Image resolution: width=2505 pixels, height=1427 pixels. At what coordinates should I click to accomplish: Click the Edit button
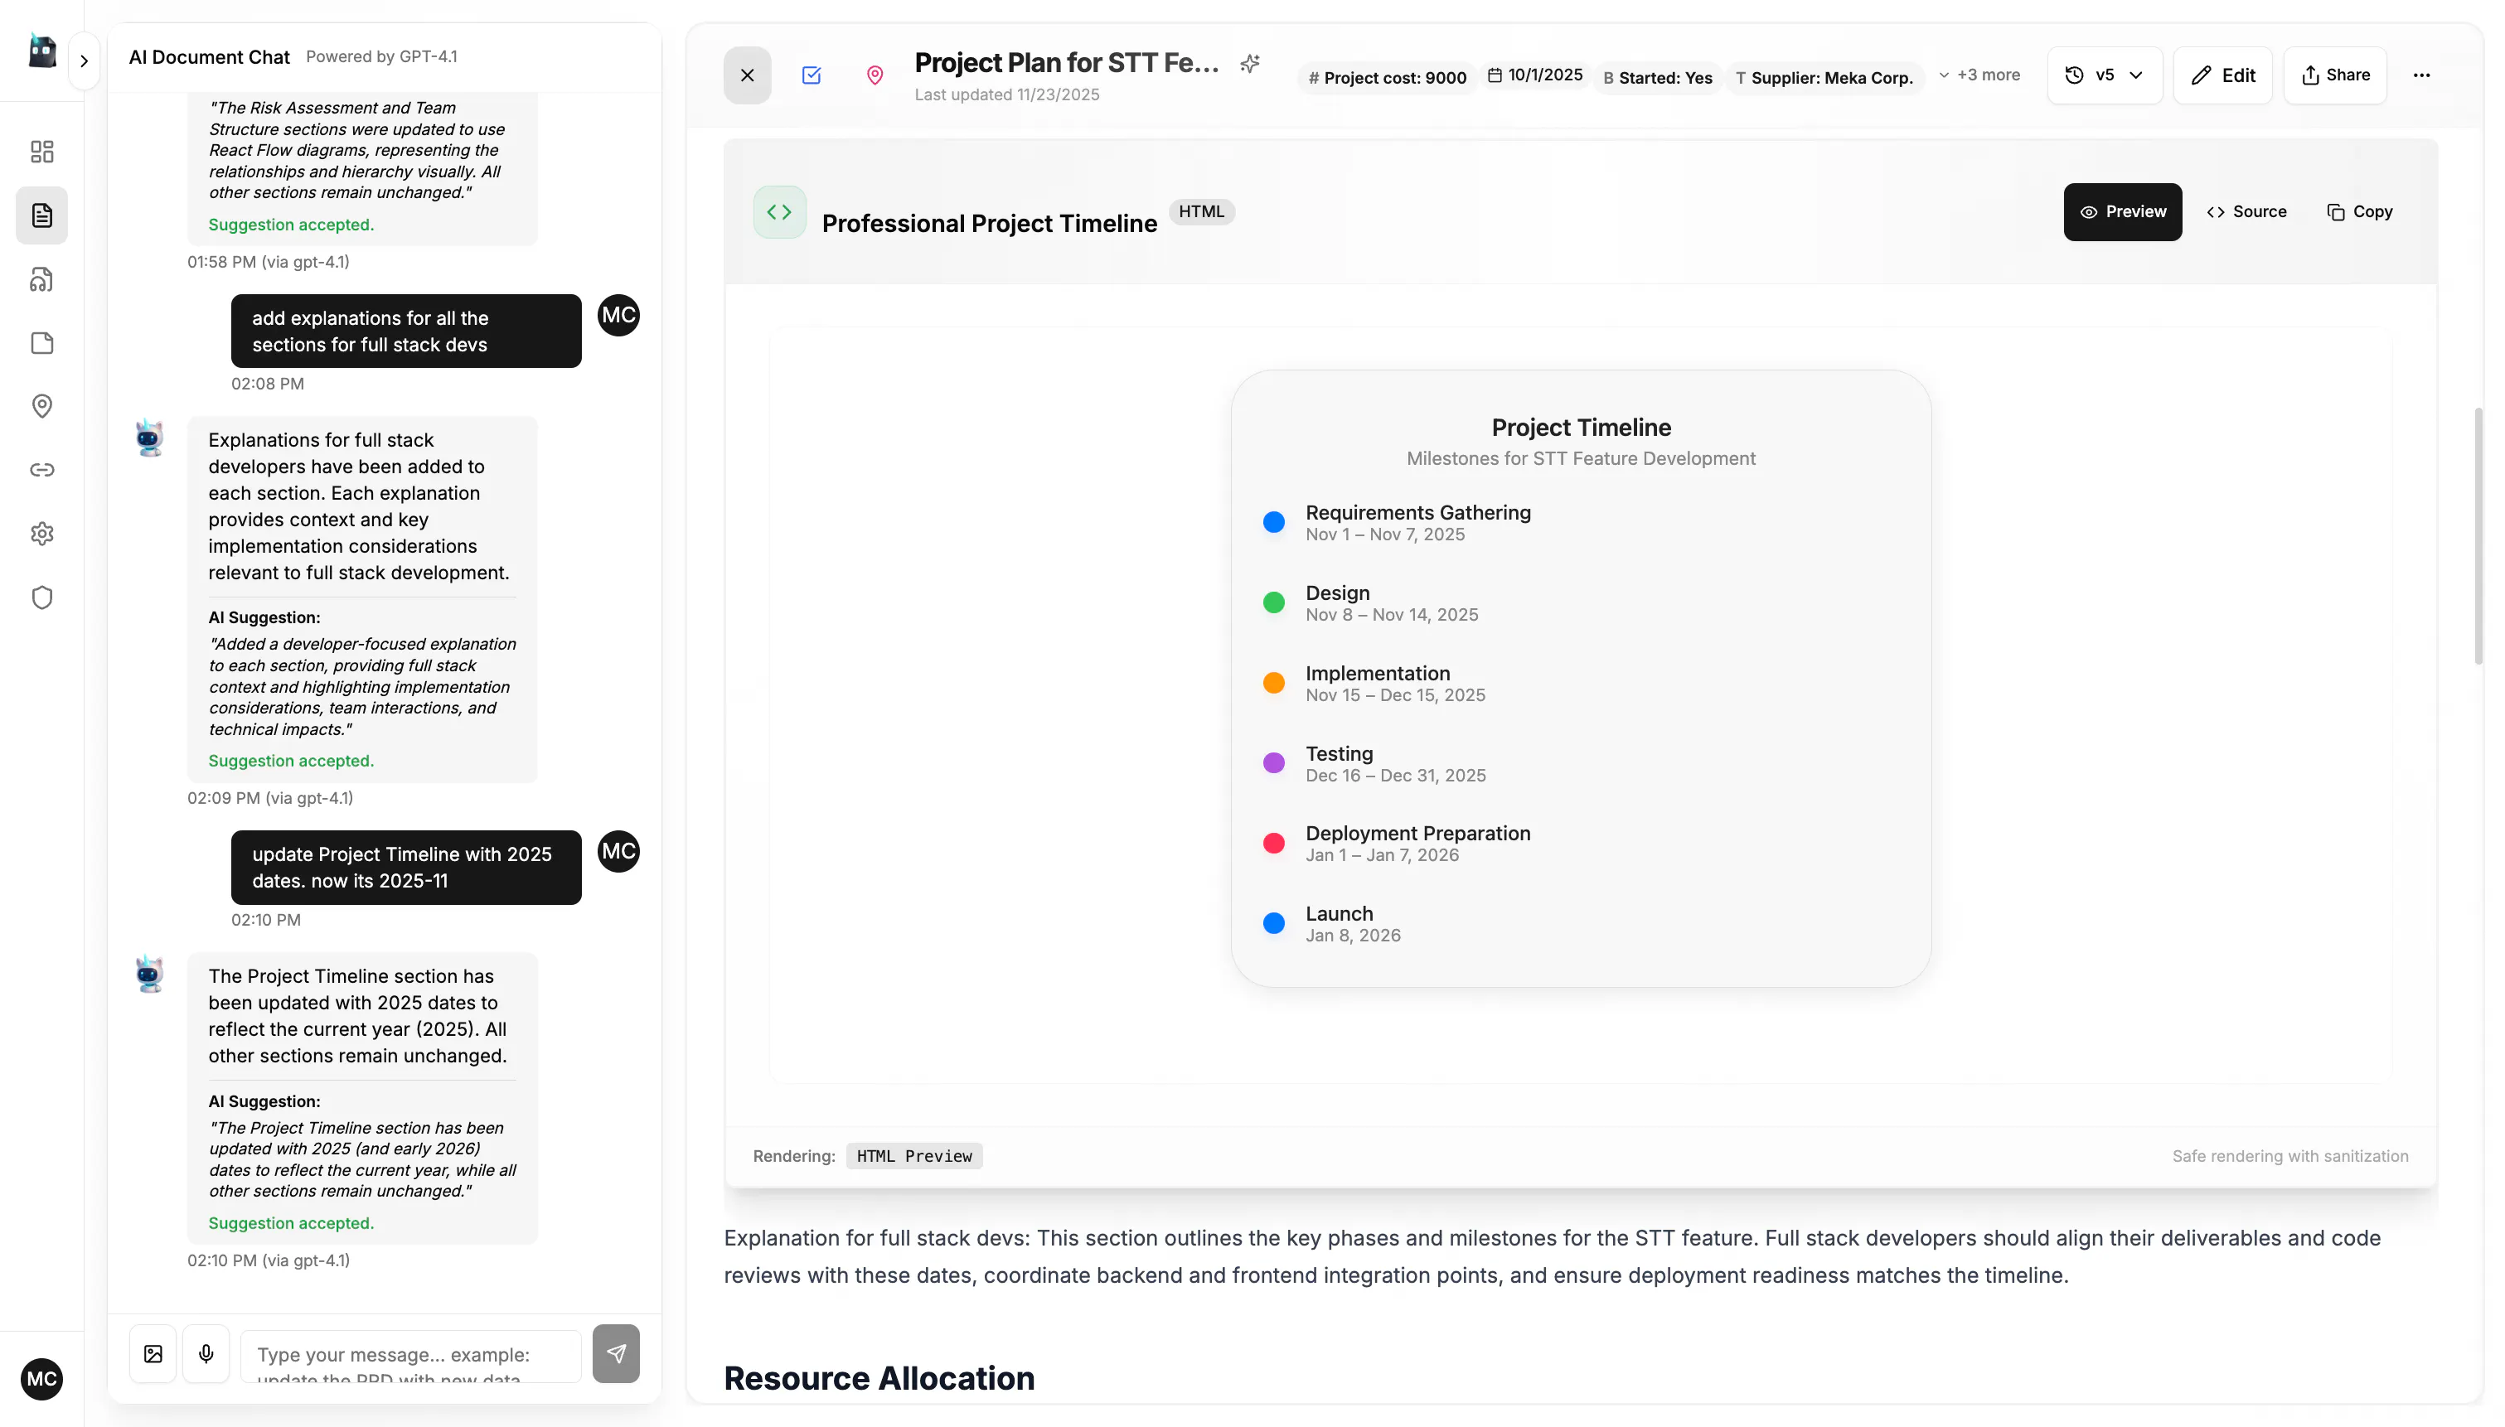2222,75
